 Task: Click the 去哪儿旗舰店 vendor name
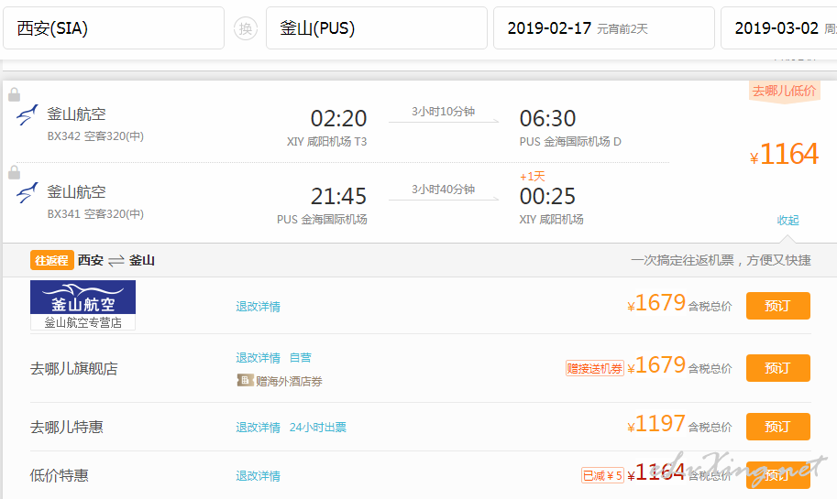click(74, 369)
